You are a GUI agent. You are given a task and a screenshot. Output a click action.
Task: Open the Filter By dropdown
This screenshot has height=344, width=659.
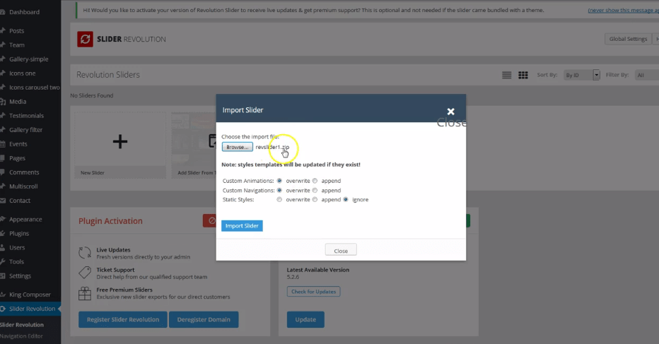coord(646,75)
